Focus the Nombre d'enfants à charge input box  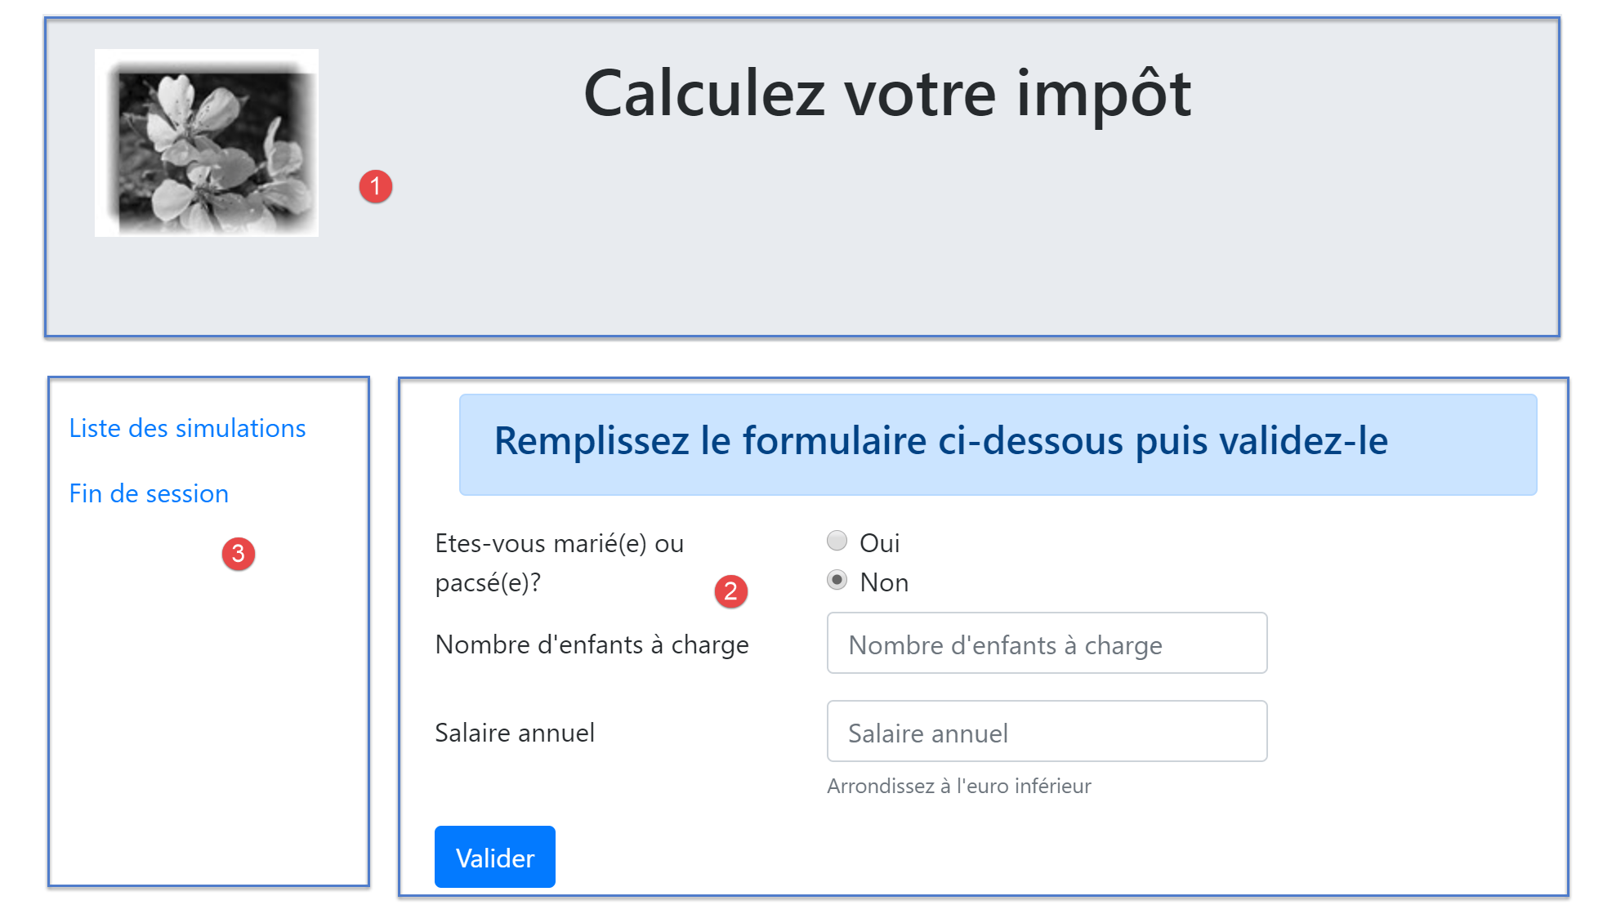[x=1047, y=644]
